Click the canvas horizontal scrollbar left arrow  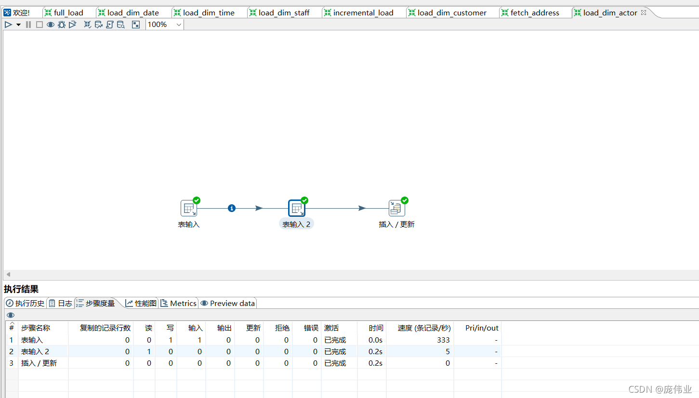8,274
